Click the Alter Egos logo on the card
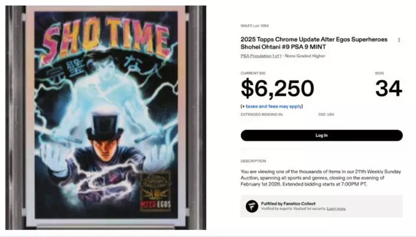Image resolution: width=416 pixels, height=237 pixels. [155, 191]
